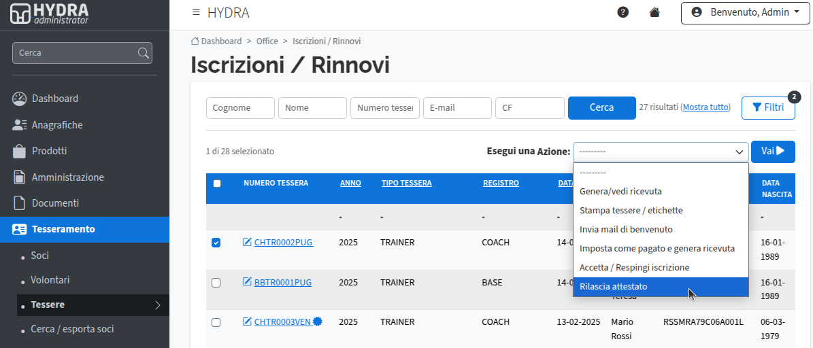Open membership card link CHTR0002PUG

pyautogui.click(x=284, y=243)
